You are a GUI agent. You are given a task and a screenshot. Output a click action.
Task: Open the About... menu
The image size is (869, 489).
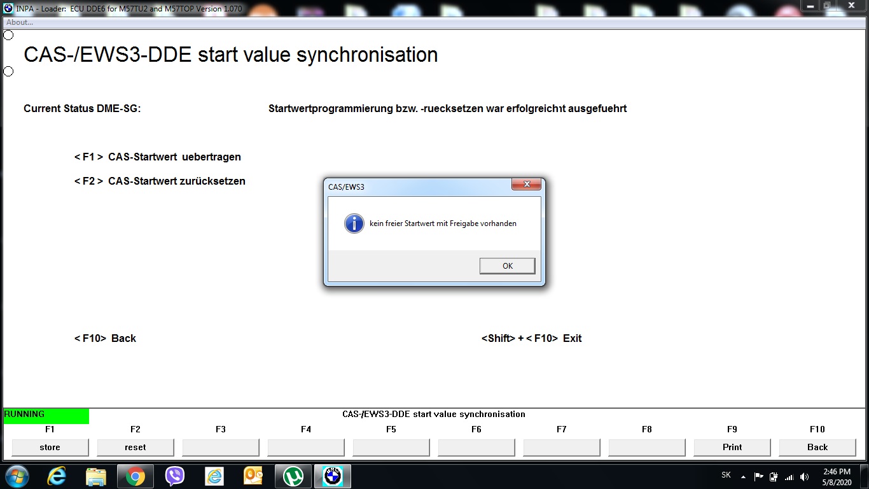[x=20, y=22]
